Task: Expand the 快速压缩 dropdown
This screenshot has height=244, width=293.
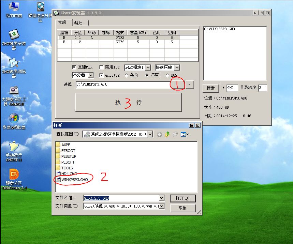Action: coord(177,67)
